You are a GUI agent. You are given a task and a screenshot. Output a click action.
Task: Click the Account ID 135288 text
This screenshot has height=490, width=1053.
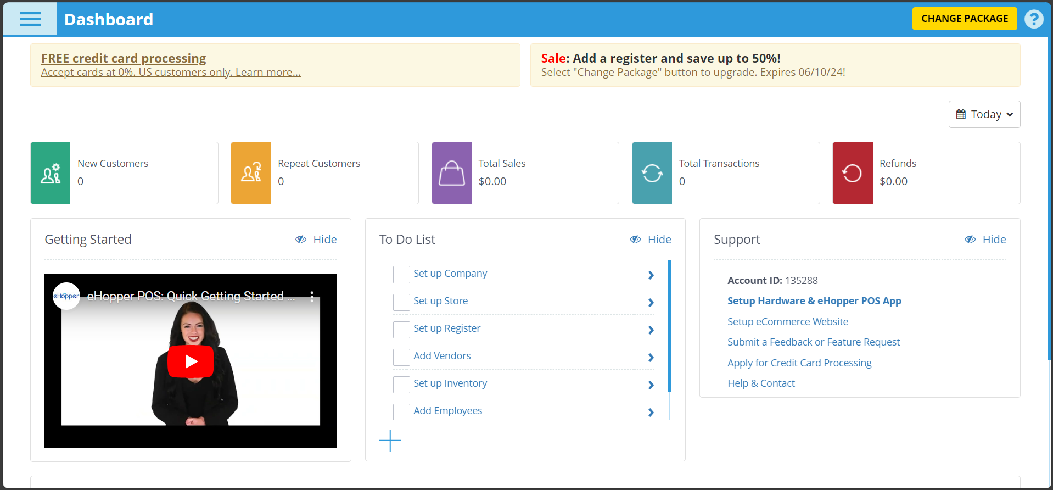point(772,280)
